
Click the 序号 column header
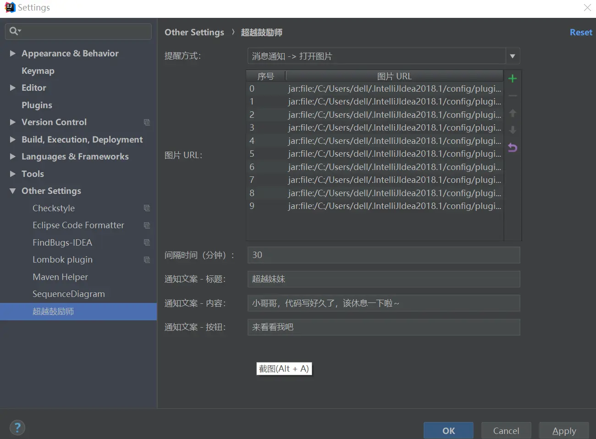pos(266,76)
